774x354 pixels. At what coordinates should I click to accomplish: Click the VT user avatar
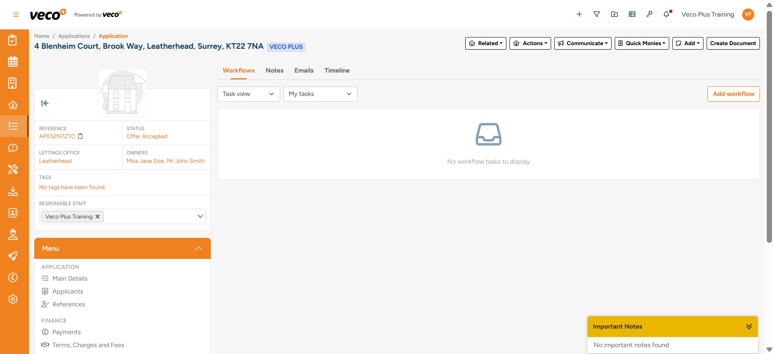pos(748,15)
